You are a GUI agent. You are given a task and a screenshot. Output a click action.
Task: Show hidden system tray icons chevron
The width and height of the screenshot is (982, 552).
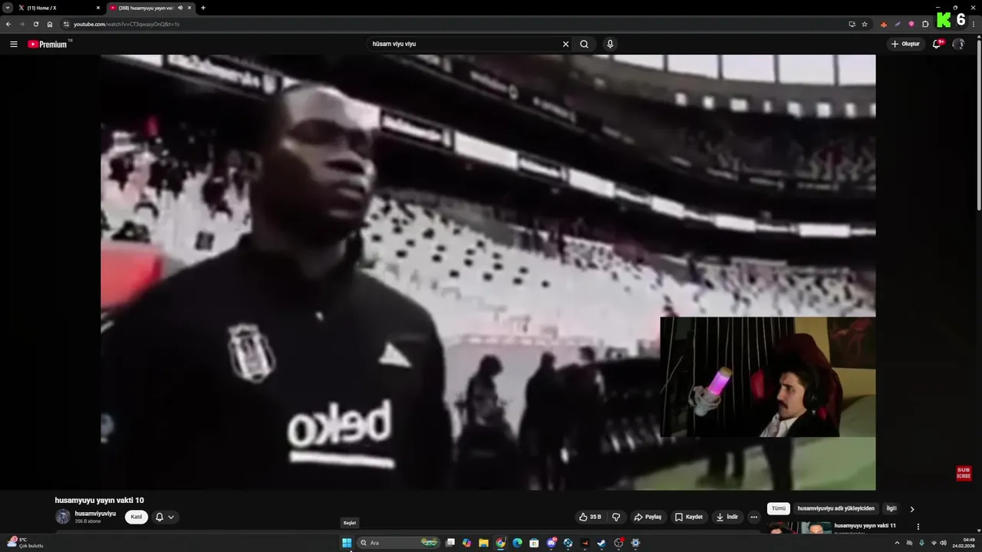[x=897, y=543]
